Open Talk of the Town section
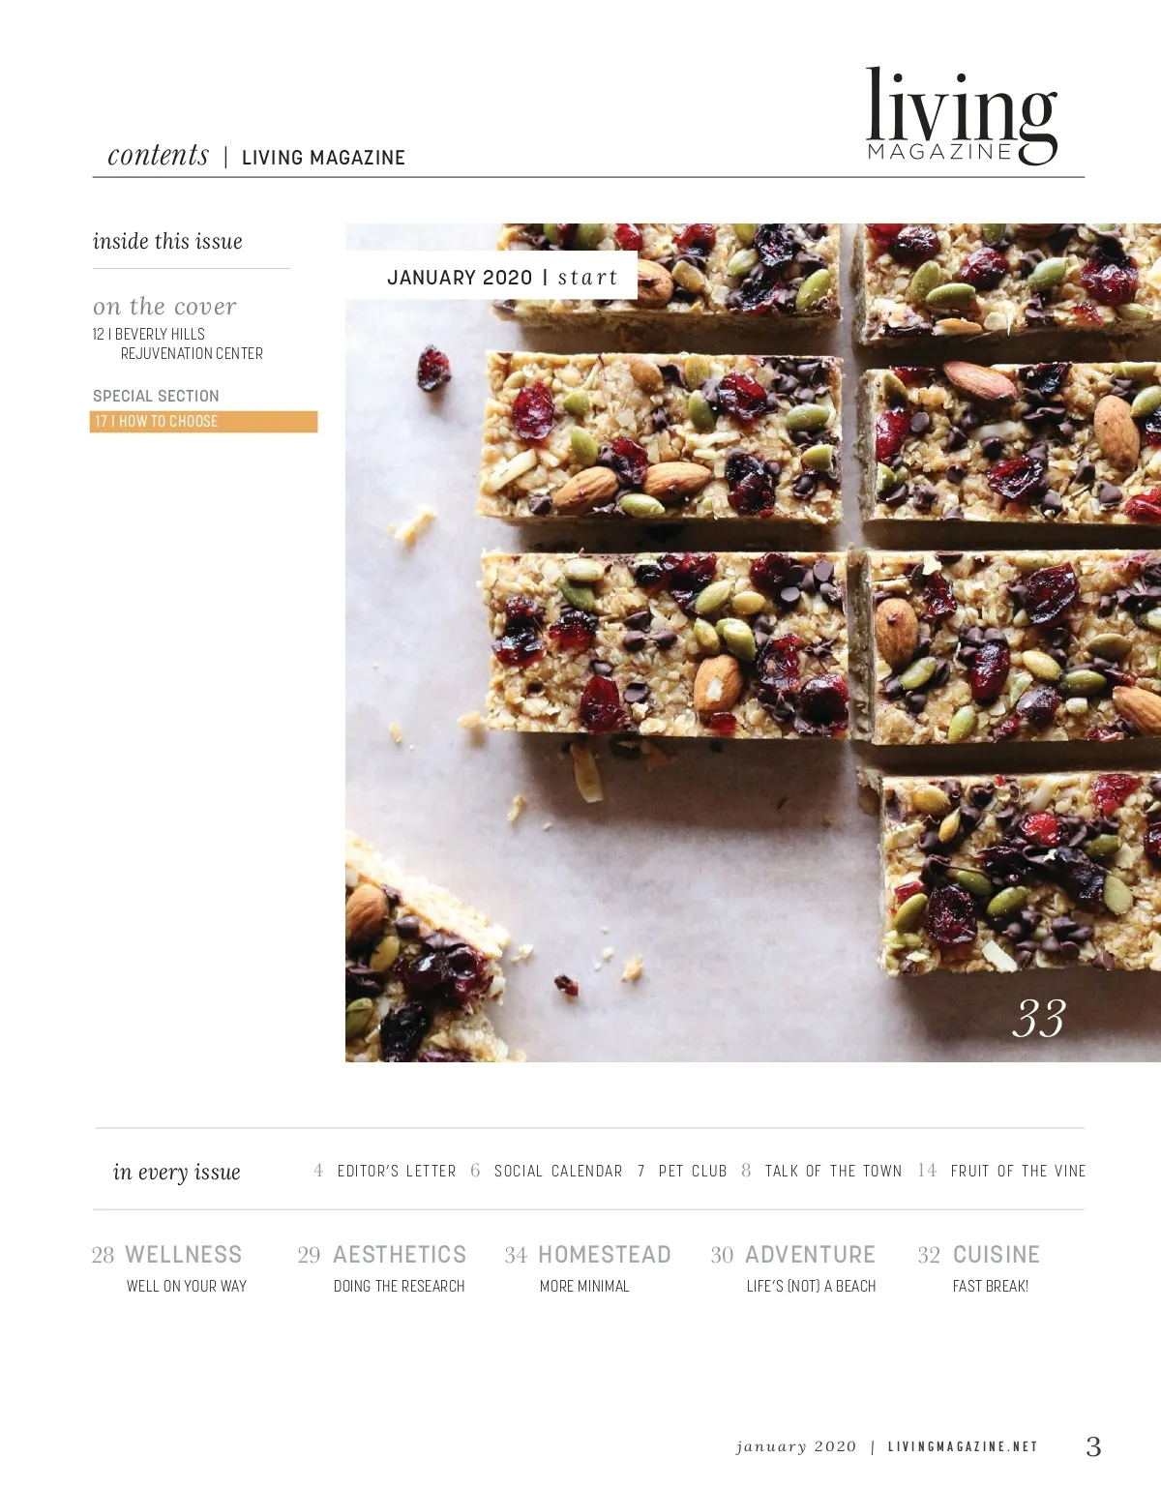This screenshot has width=1161, height=1488. [x=821, y=1171]
